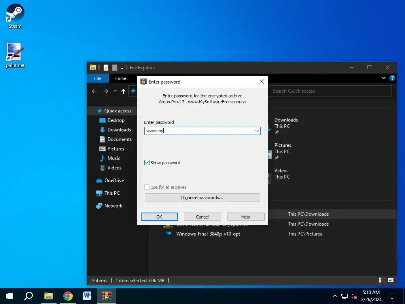Screen dimensions: 405x304
Task: Click the WinRAR icon in dialog title bar
Action: [143, 82]
